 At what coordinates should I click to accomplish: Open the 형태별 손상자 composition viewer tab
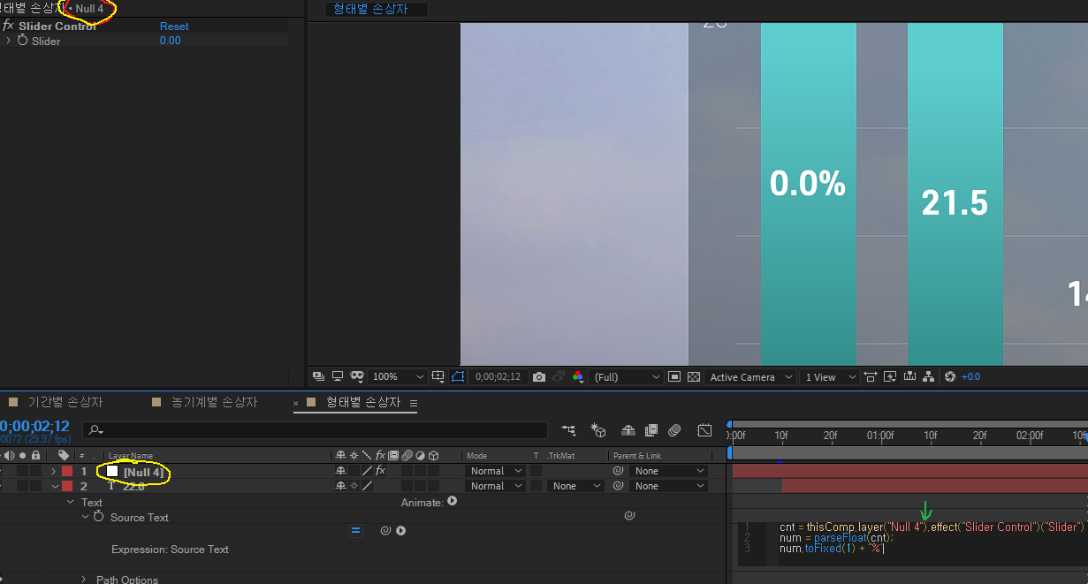pos(376,10)
